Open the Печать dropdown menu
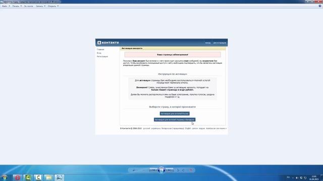The image size is (323, 181). 17,6
